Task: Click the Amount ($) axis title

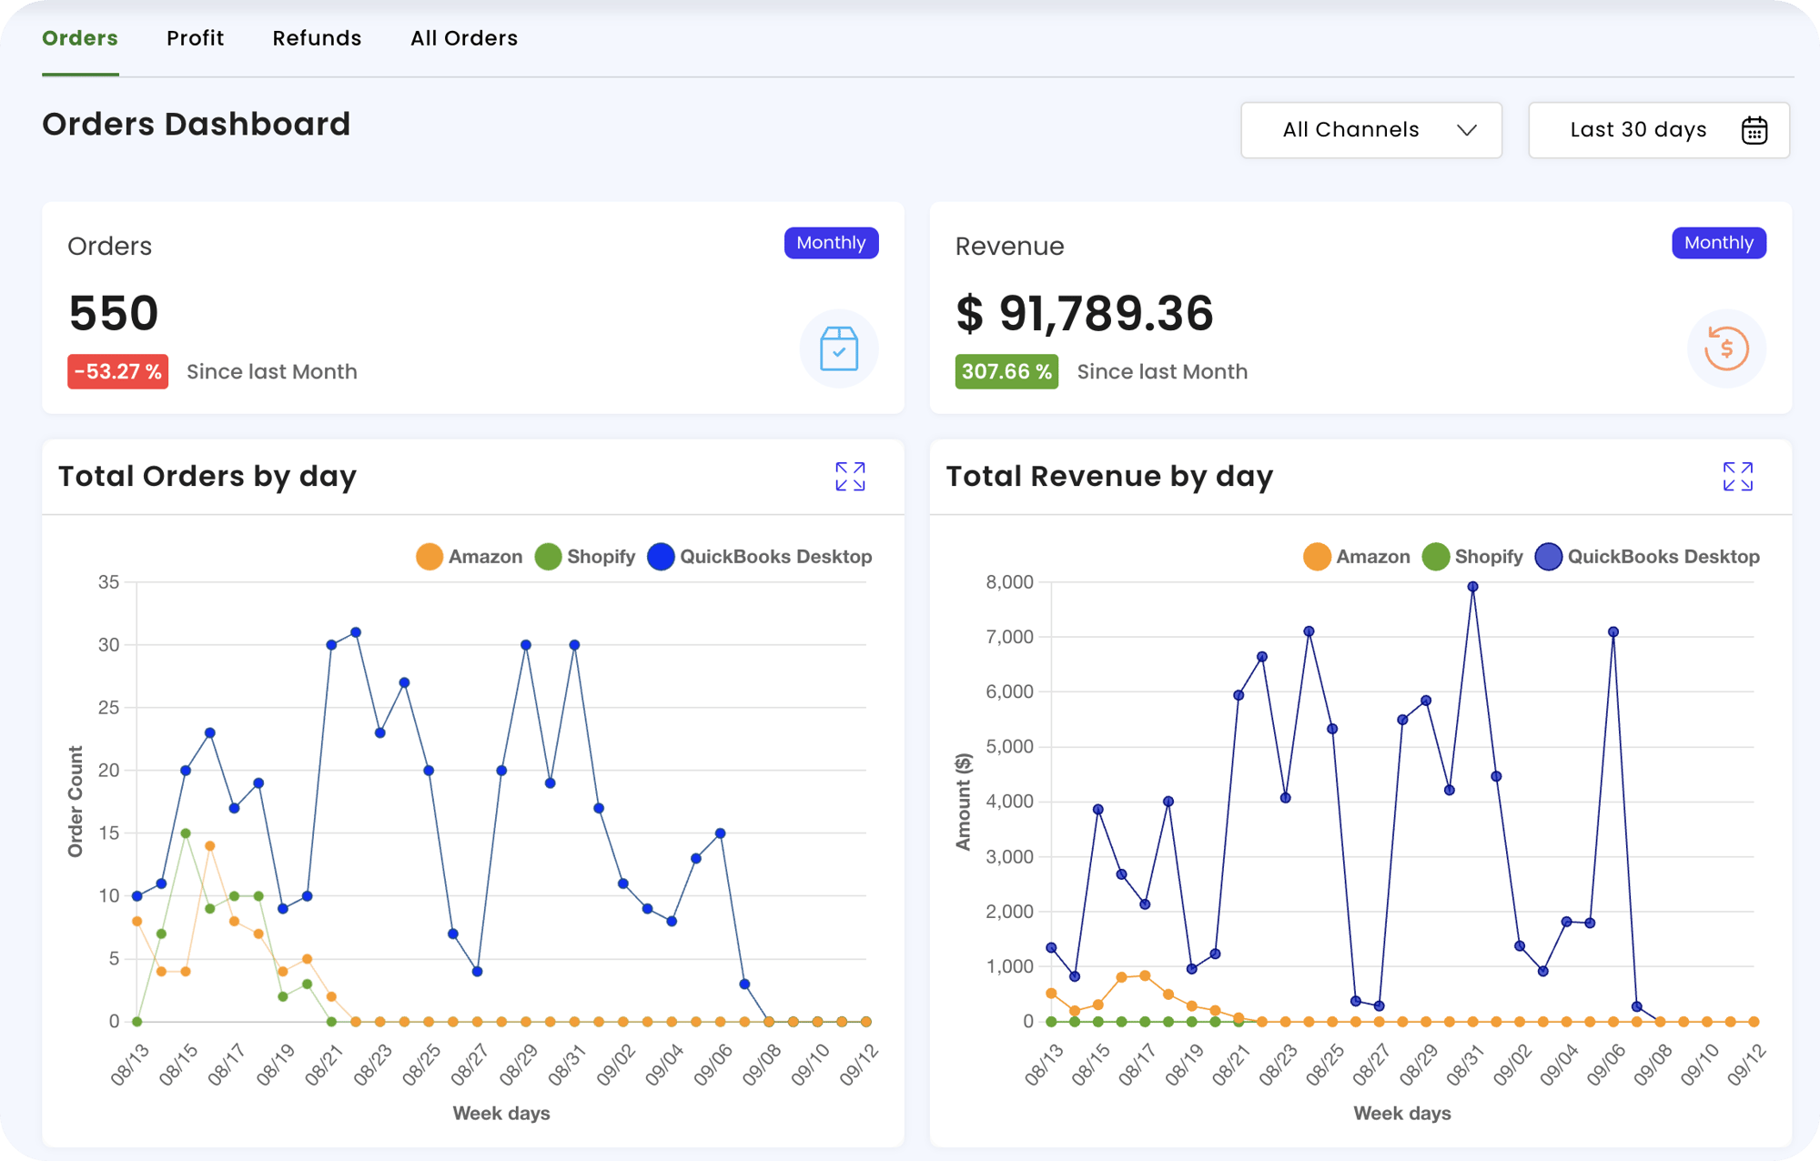Action: (963, 802)
